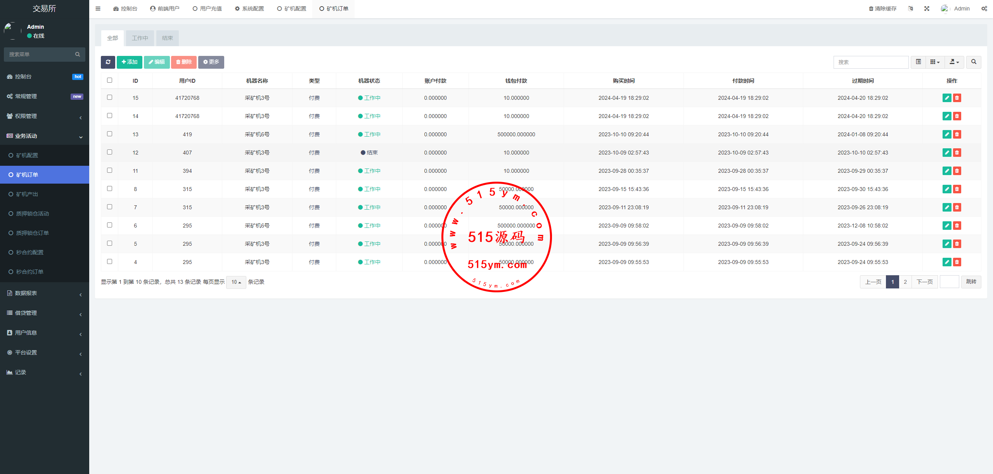Click the green edit icon for order 12
The image size is (993, 474).
tap(947, 153)
